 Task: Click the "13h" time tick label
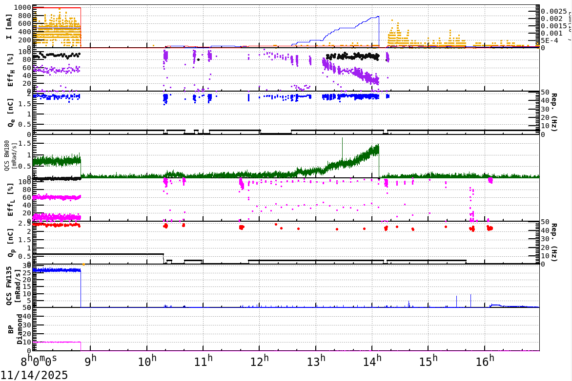(x=316, y=360)
